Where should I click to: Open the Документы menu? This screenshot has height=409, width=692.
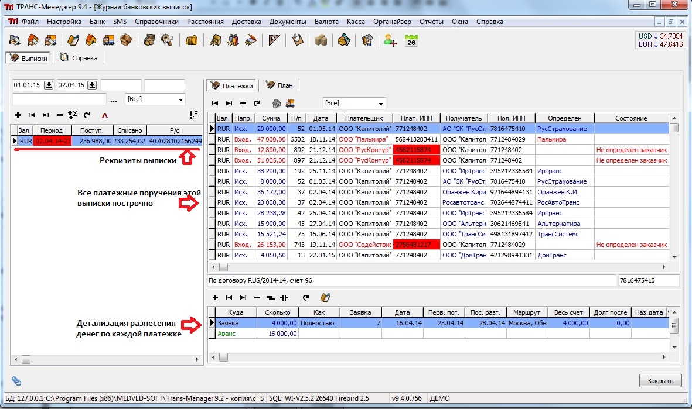(288, 22)
